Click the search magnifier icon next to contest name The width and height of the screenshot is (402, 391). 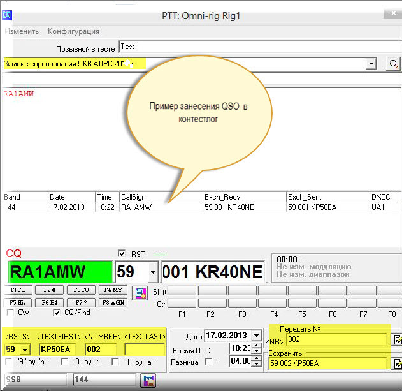394,64
